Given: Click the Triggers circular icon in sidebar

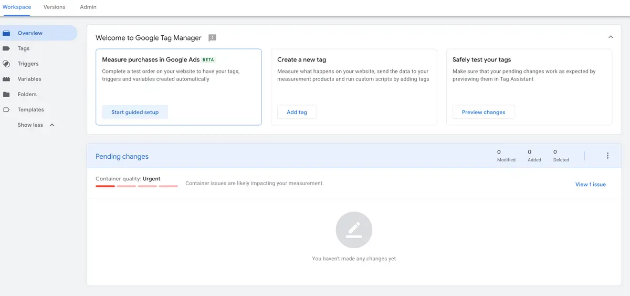Looking at the screenshot, I should [6, 64].
